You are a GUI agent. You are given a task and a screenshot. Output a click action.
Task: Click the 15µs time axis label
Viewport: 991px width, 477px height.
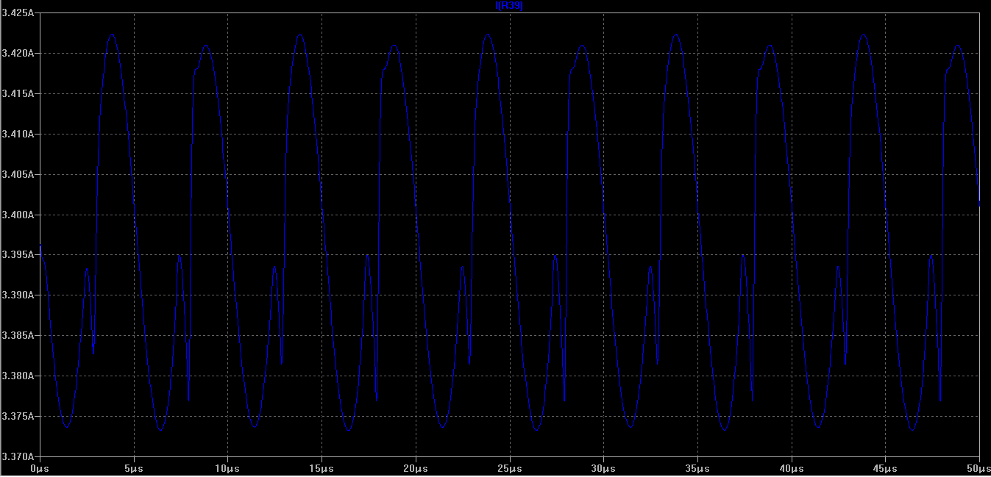322,468
